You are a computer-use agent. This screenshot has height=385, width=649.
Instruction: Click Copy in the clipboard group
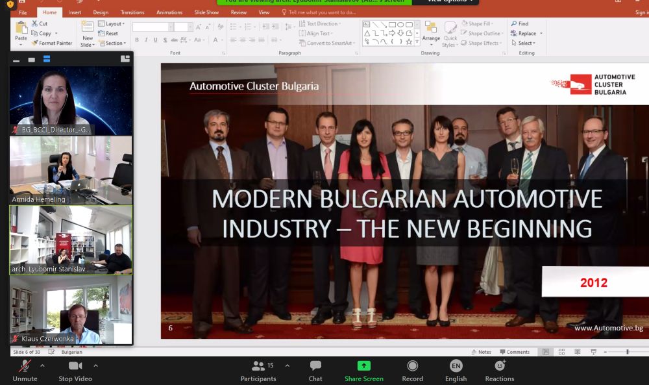pos(42,34)
